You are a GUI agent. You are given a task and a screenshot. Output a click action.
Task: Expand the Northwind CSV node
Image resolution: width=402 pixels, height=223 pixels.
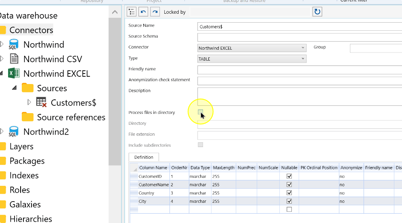[x=2, y=59]
